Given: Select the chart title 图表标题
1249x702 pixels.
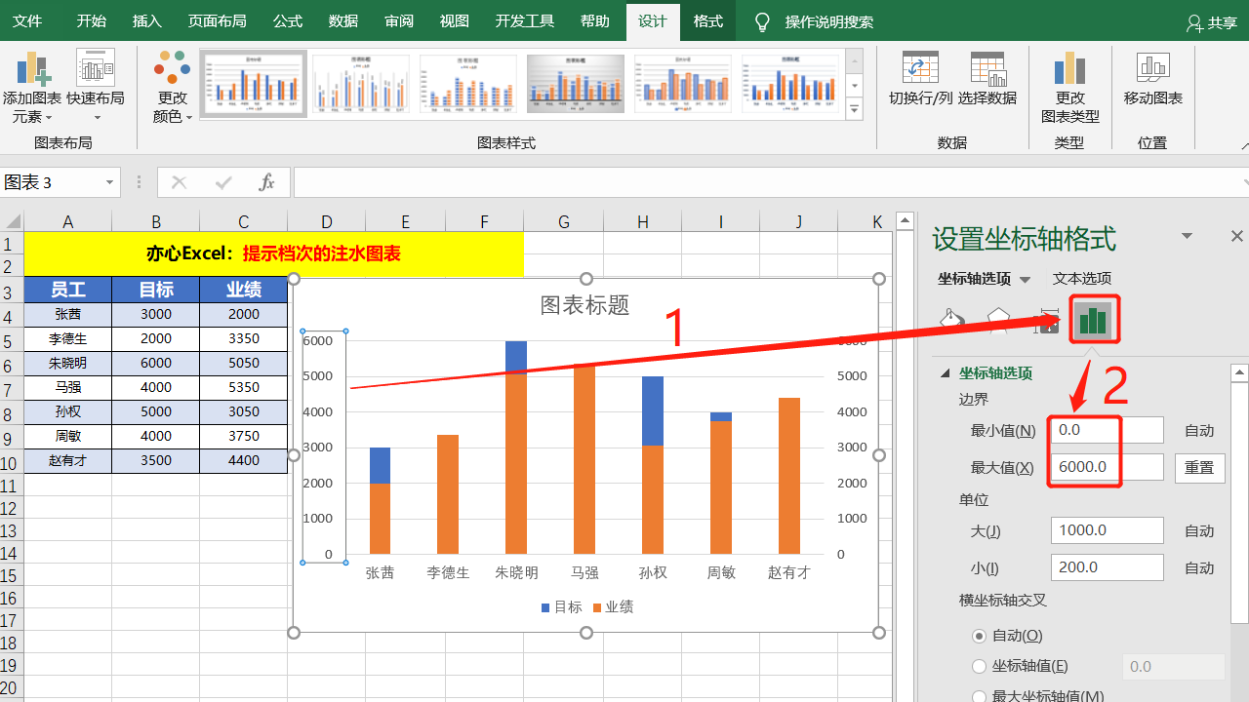Looking at the screenshot, I should [585, 304].
